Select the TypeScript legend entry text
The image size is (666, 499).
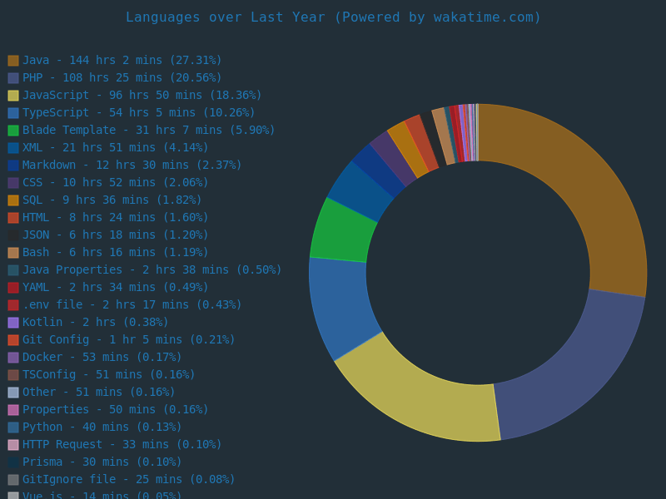coord(138,112)
